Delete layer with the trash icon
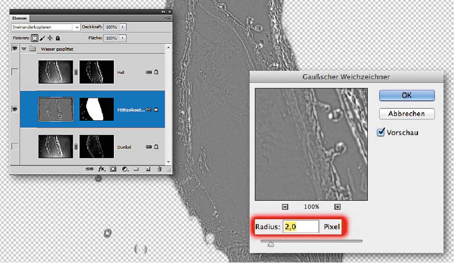The width and height of the screenshot is (454, 263). pyautogui.click(x=159, y=169)
